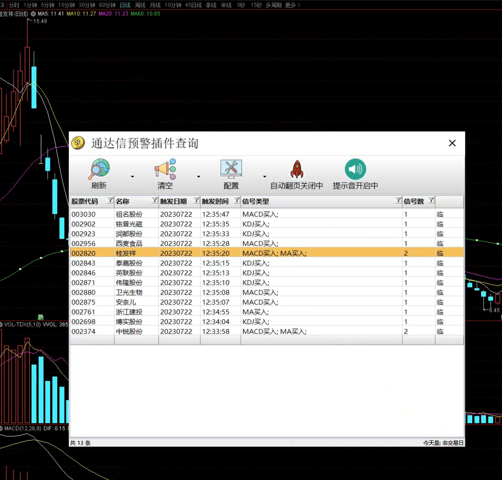Screen dimensions: 502x480
Task: Switch to the 60分钟 period tab
Action: 107,5
